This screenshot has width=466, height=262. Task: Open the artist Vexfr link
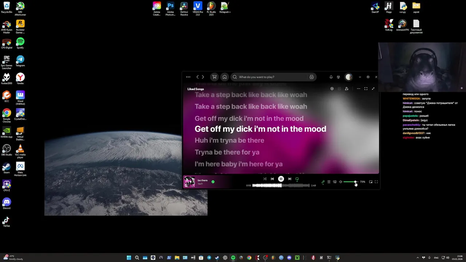coord(200,184)
